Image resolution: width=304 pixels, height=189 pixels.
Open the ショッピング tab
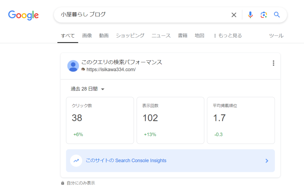pyautogui.click(x=130, y=35)
